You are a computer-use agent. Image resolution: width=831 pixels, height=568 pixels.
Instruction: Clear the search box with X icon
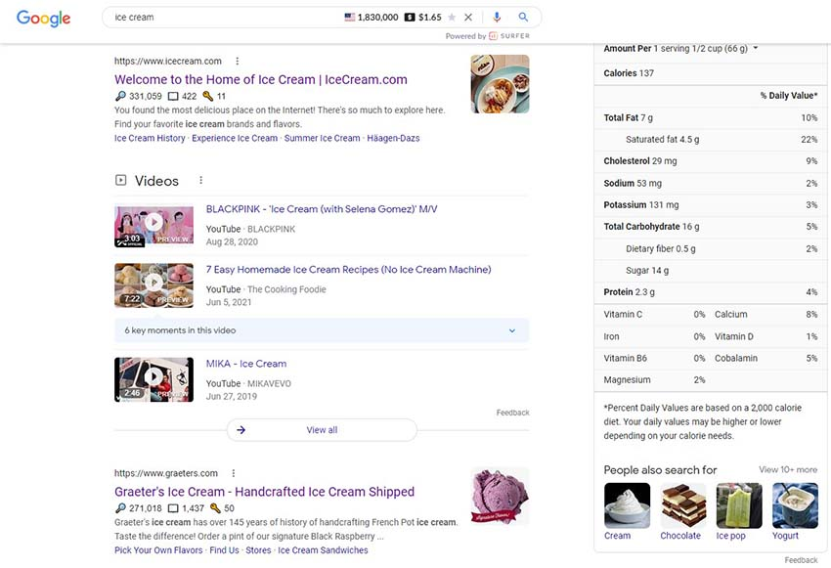(x=468, y=17)
